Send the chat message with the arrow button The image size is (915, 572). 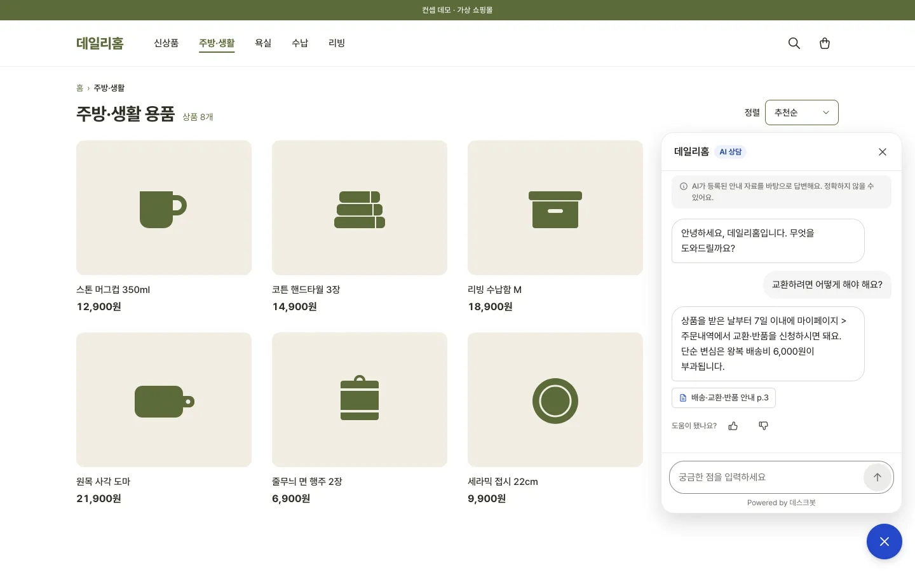pyautogui.click(x=878, y=477)
